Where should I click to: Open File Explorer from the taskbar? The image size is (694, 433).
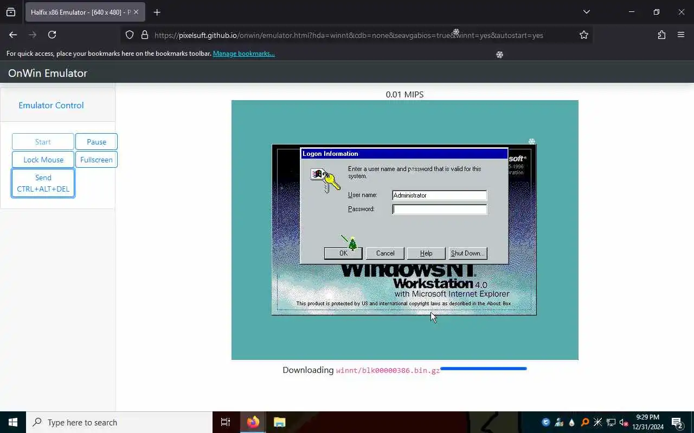[x=279, y=422]
